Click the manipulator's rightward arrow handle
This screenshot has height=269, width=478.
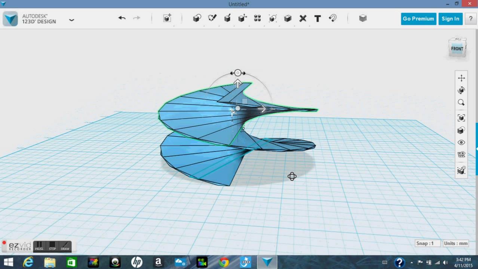coord(262,109)
